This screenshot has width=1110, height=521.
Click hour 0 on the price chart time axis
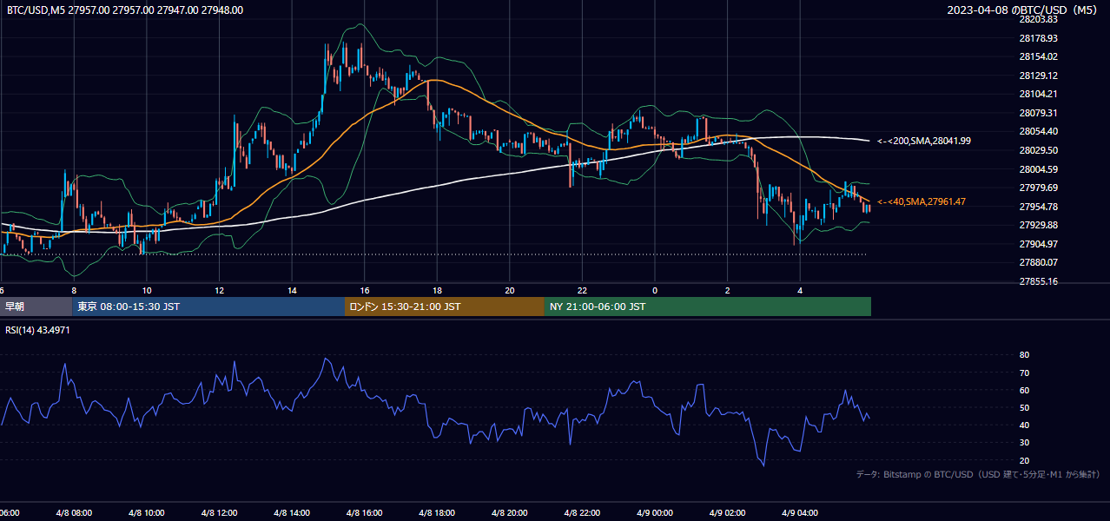coord(655,291)
